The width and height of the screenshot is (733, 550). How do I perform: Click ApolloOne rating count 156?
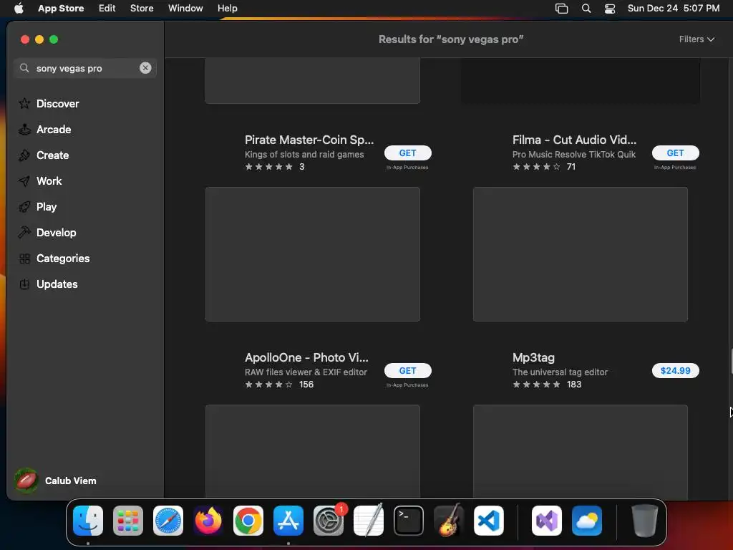(x=306, y=385)
